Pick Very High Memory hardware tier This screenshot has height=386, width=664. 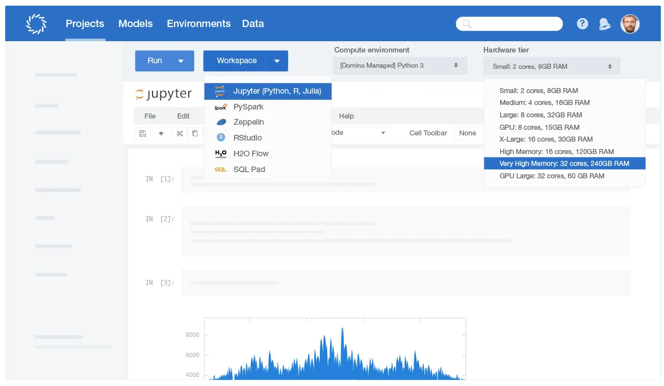pos(564,164)
